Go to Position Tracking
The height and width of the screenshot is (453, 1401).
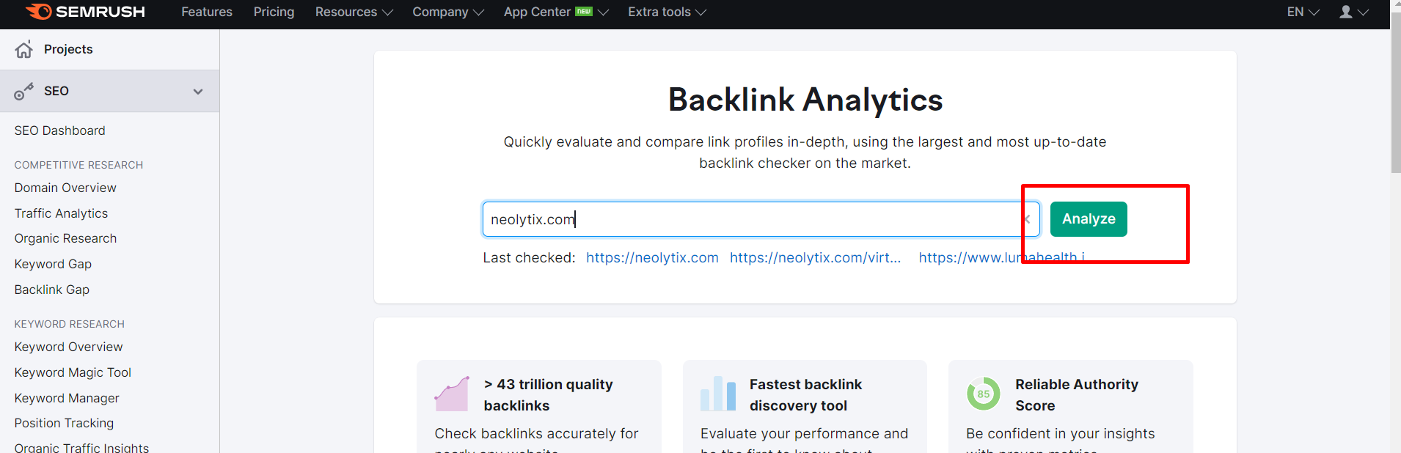pos(64,423)
